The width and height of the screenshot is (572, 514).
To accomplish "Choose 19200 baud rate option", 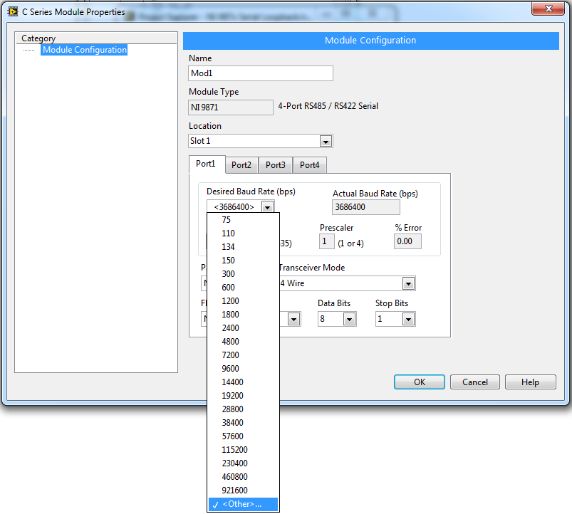I will 243,396.
